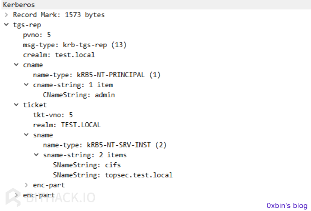Select the SNameString: cifs entry
Image resolution: width=311 pixels, height=211 pixels.
click(87, 165)
